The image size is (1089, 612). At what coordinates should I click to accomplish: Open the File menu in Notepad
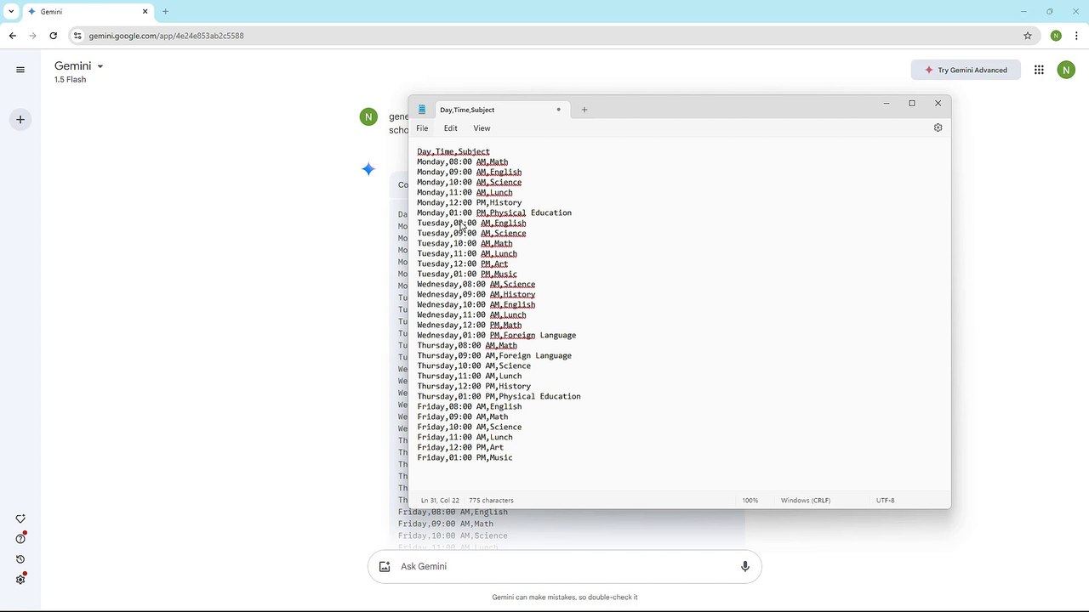pos(422,128)
